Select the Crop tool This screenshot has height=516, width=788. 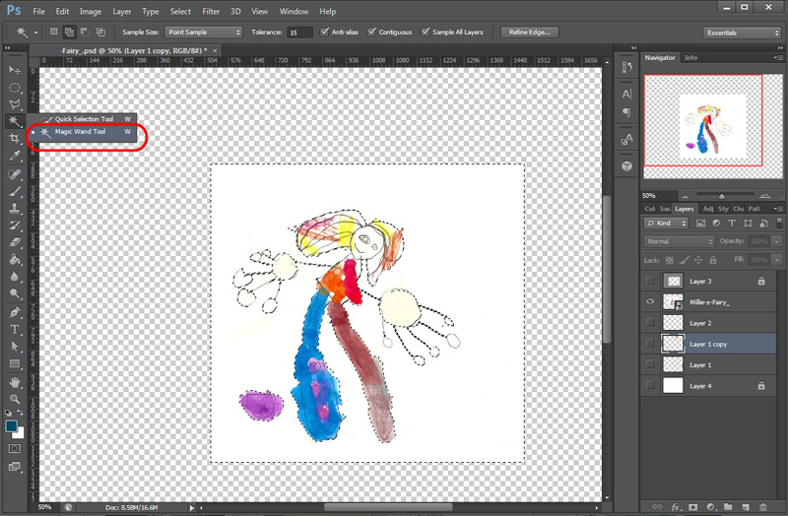pyautogui.click(x=15, y=138)
